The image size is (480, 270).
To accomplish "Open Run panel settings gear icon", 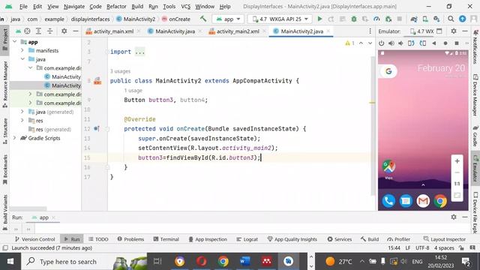I will [454, 217].
